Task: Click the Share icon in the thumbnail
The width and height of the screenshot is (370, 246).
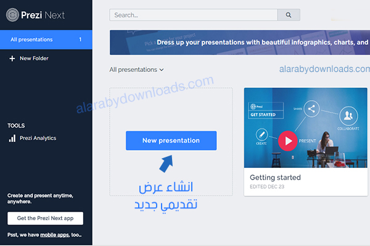Action: (311, 109)
